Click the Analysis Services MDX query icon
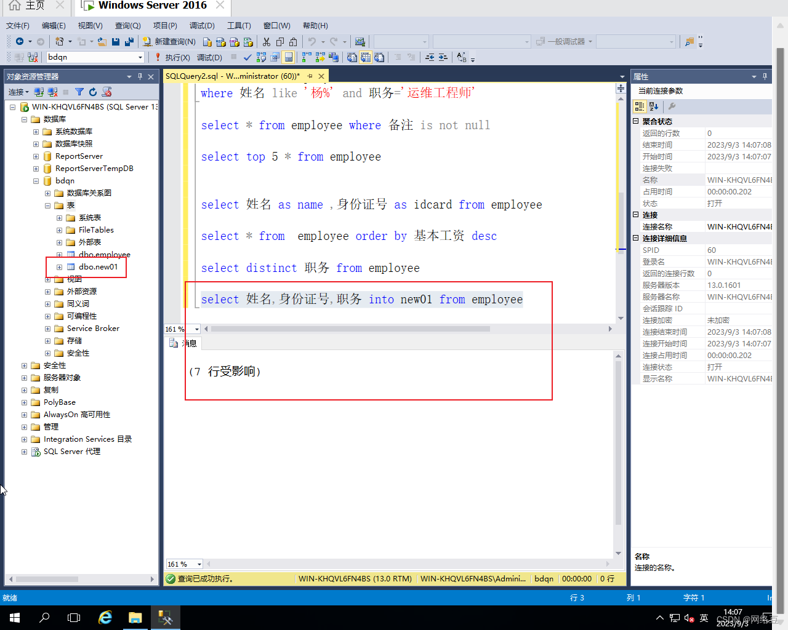 coord(221,41)
